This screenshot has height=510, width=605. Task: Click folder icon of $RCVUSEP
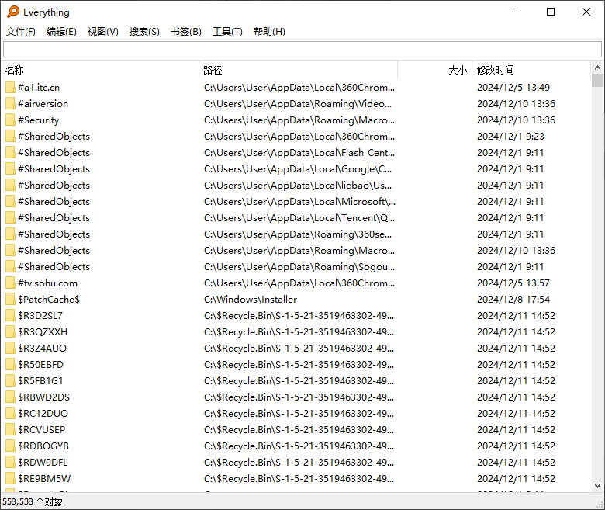[10, 430]
